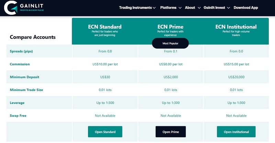
Task: Select the ECN Institutional column header
Action: 236,27
